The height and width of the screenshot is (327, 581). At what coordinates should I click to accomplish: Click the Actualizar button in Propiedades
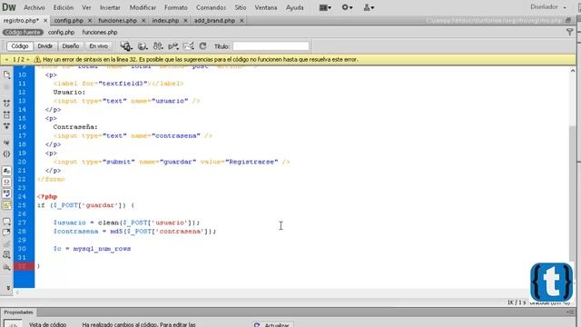[272, 324]
